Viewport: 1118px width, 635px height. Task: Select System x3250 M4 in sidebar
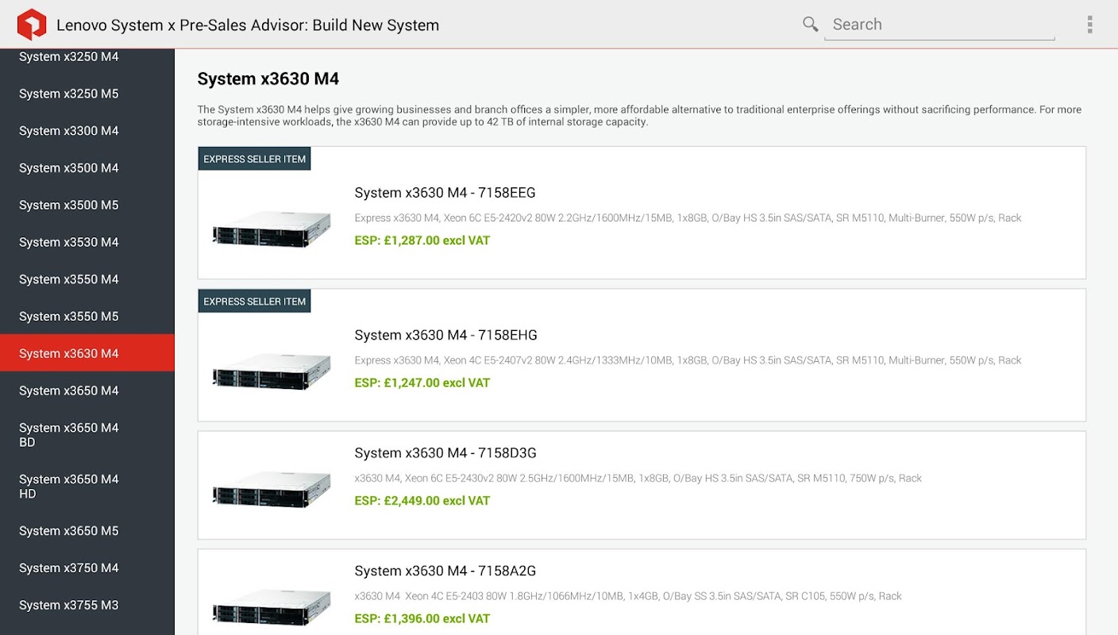tap(87, 57)
